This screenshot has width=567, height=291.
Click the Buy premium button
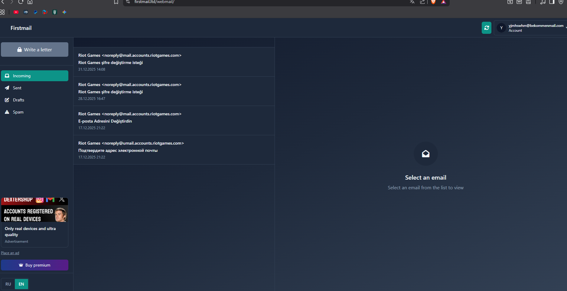coord(34,265)
